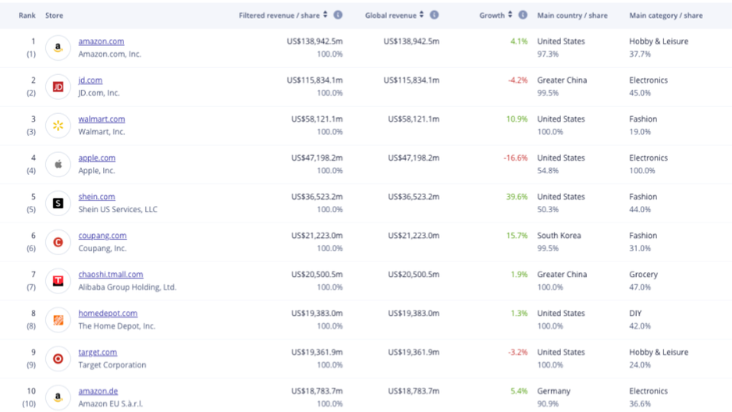Click the Coupang C logo icon
The height and width of the screenshot is (412, 732).
point(58,242)
